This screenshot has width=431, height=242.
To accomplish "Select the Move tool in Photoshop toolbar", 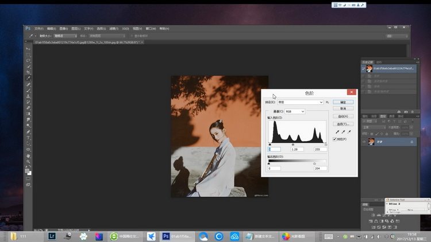I will pyautogui.click(x=28, y=49).
